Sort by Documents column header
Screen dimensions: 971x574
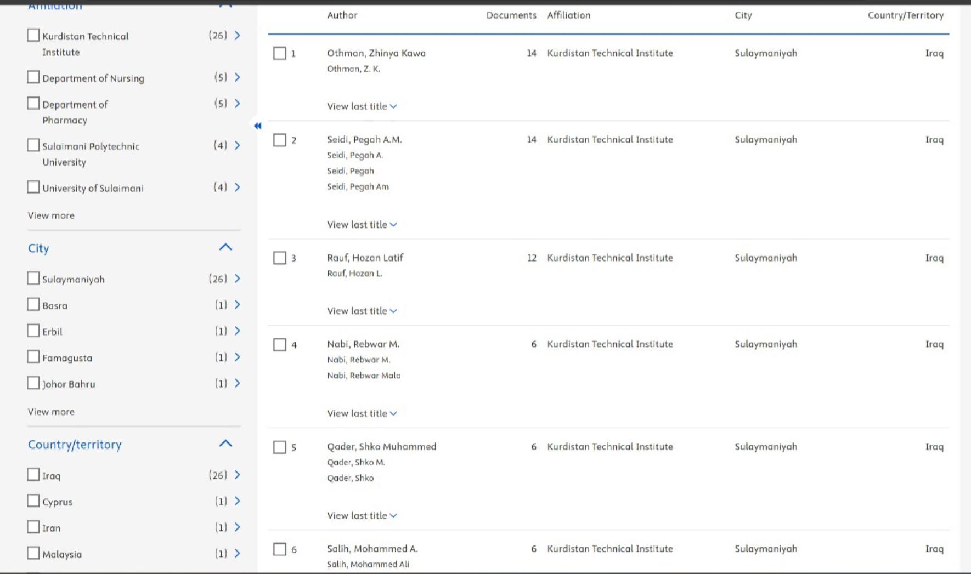click(x=511, y=15)
